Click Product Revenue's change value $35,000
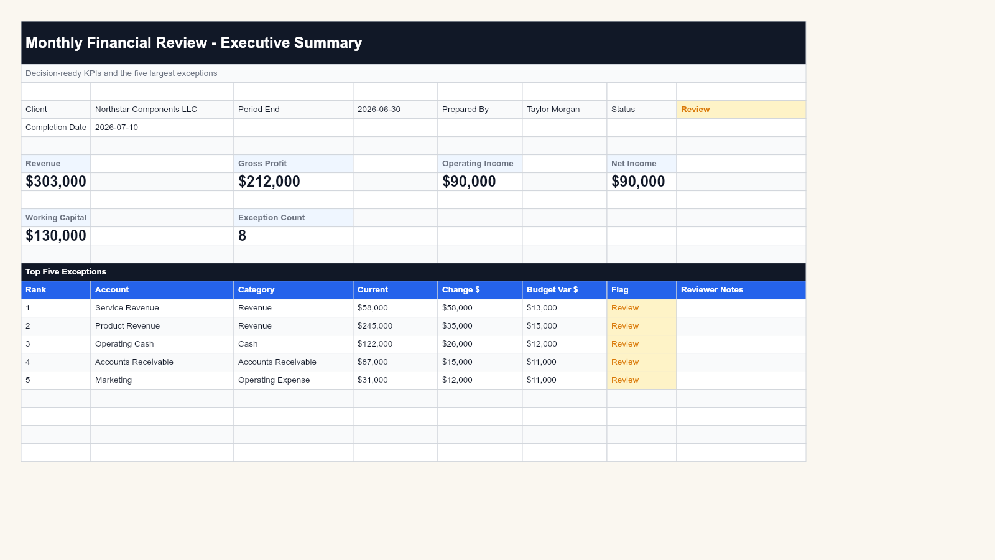The image size is (995, 560). coord(480,326)
